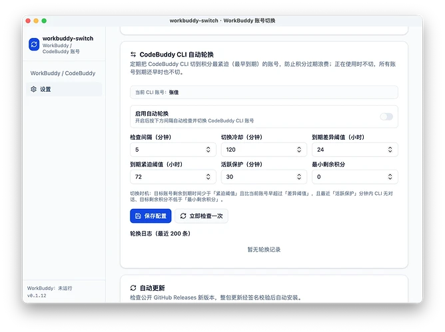
Task: Click the 立即检查一次 button
Action: click(201, 216)
